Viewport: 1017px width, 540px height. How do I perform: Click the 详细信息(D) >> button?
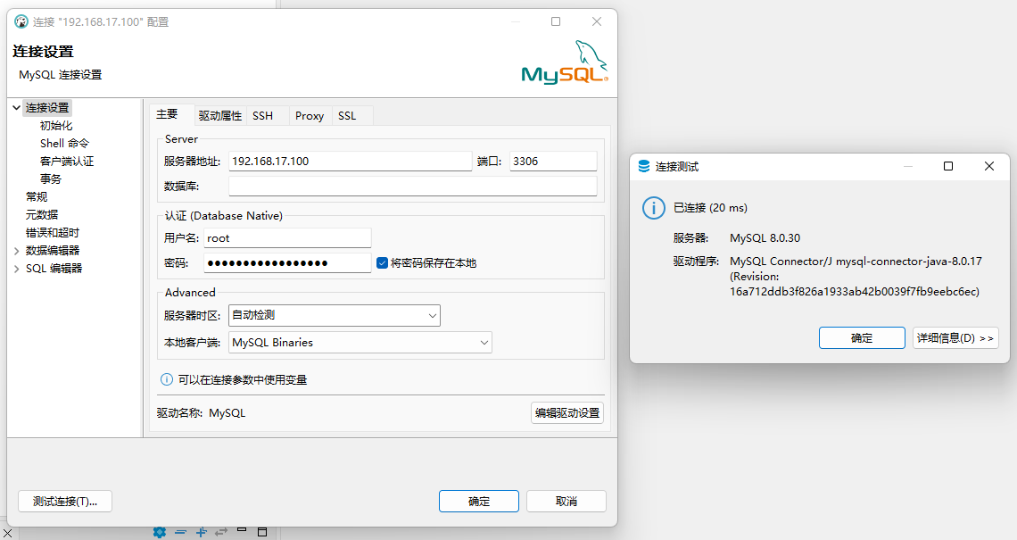[x=955, y=338]
